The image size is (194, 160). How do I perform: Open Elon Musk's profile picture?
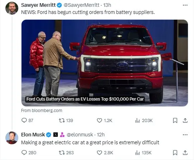tap(12, 138)
